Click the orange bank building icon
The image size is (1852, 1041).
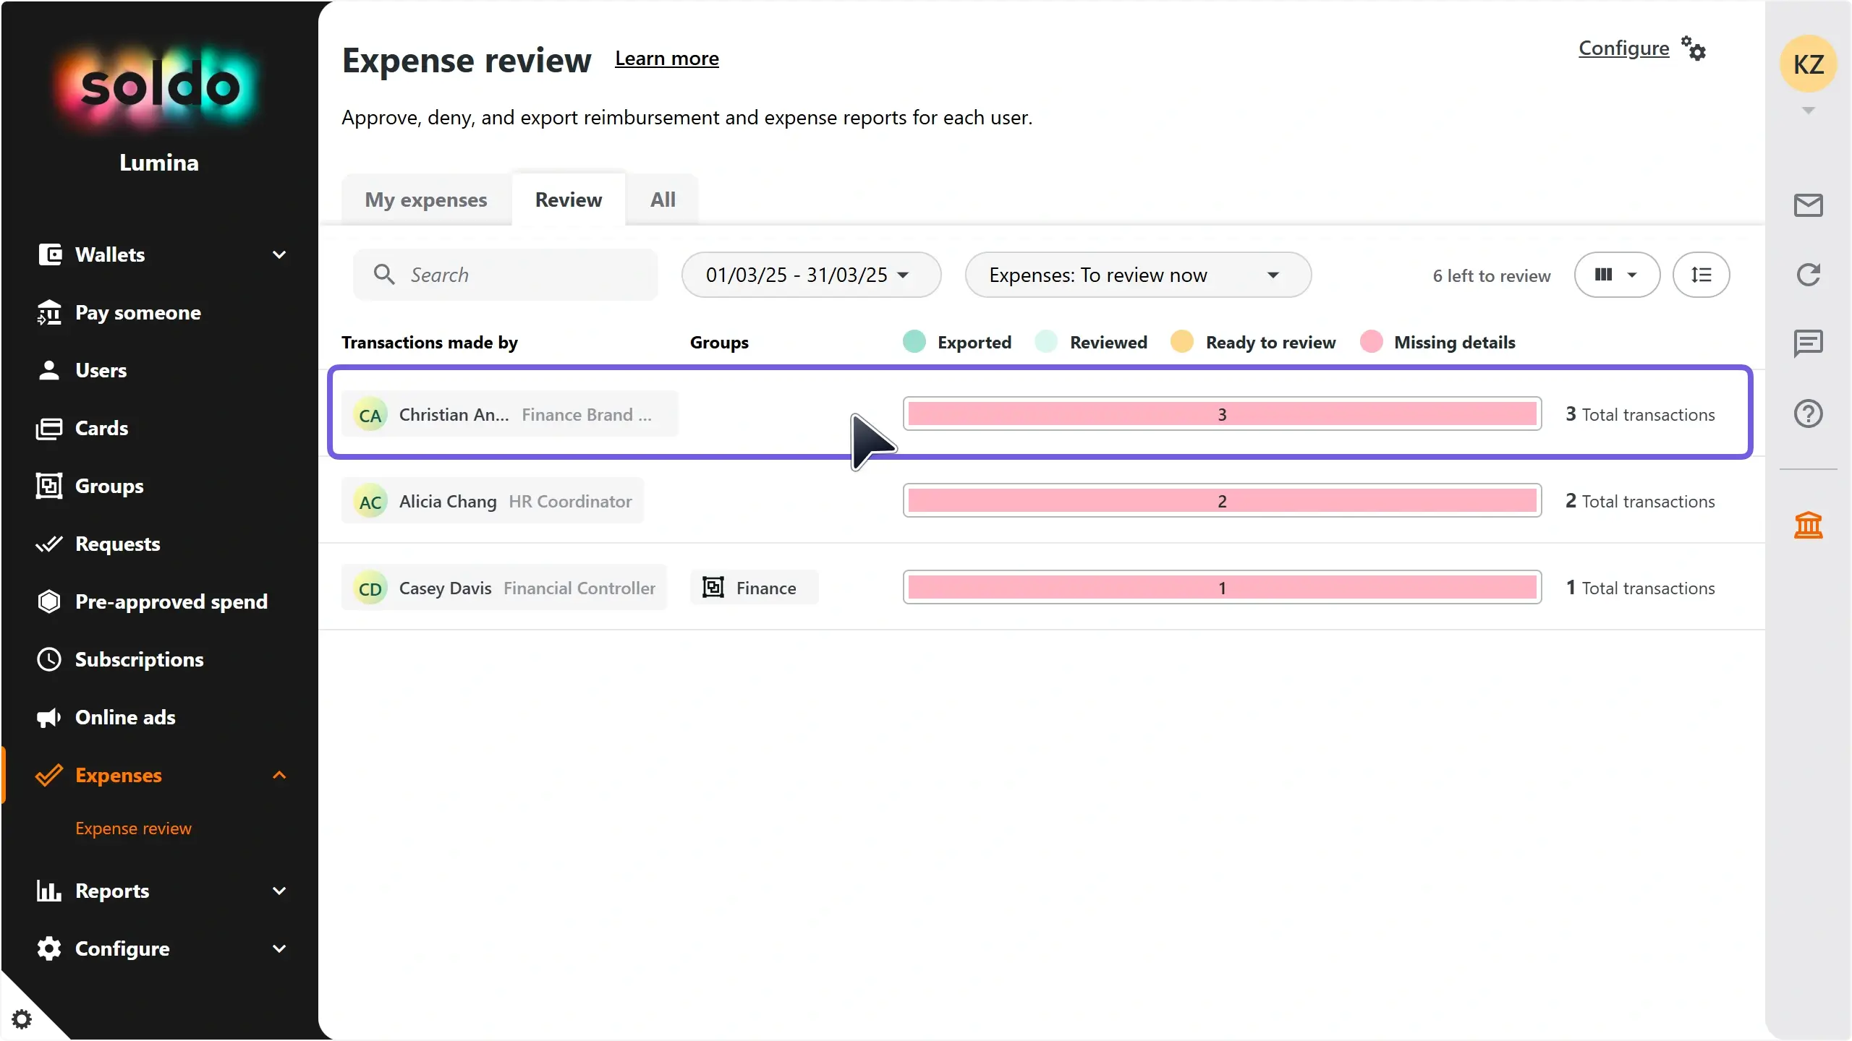pos(1808,525)
